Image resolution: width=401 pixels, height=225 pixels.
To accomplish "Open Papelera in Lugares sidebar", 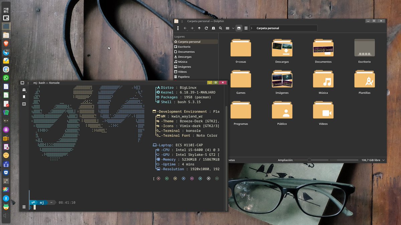I will pyautogui.click(x=195, y=77).
